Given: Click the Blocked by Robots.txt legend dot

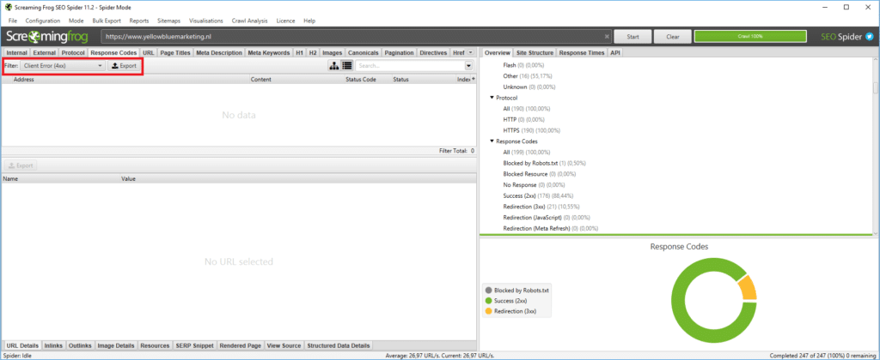Looking at the screenshot, I should tap(489, 291).
